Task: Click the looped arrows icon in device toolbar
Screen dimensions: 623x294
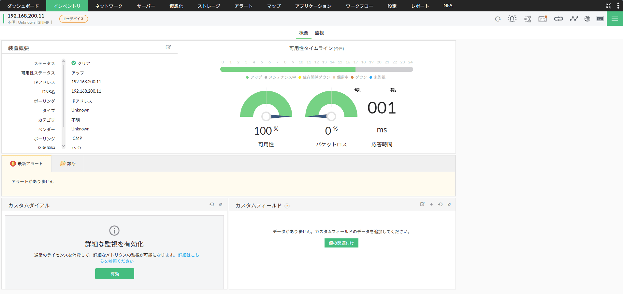Action: (x=558, y=19)
